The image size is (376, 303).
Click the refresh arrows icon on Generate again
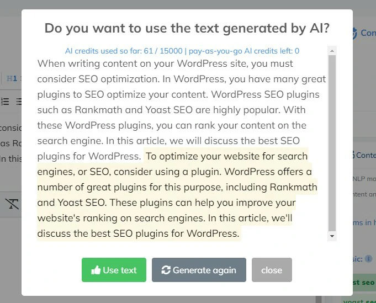166,270
